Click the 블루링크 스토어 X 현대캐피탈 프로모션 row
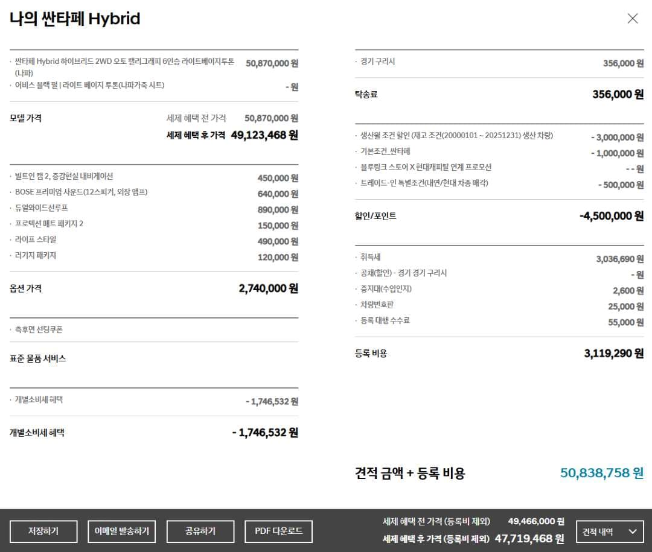The height and width of the screenshot is (552, 652). coord(499,168)
